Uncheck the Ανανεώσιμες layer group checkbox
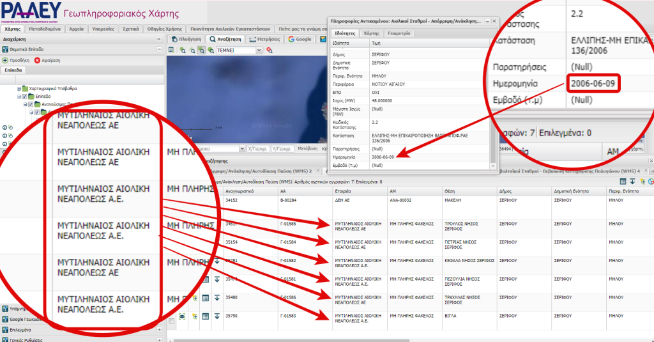Image resolution: width=654 pixels, height=342 pixels. click(x=31, y=104)
